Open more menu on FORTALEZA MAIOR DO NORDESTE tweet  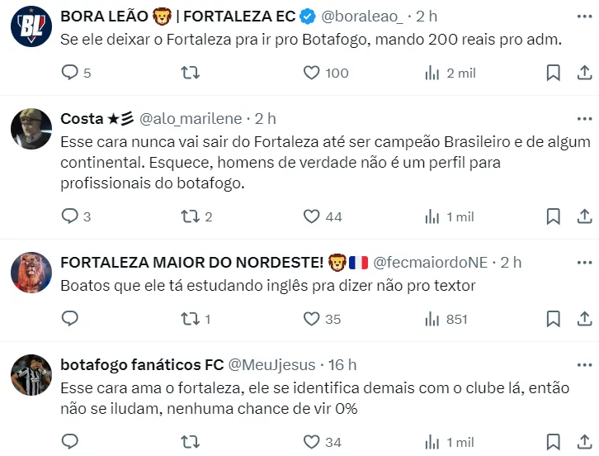(583, 262)
